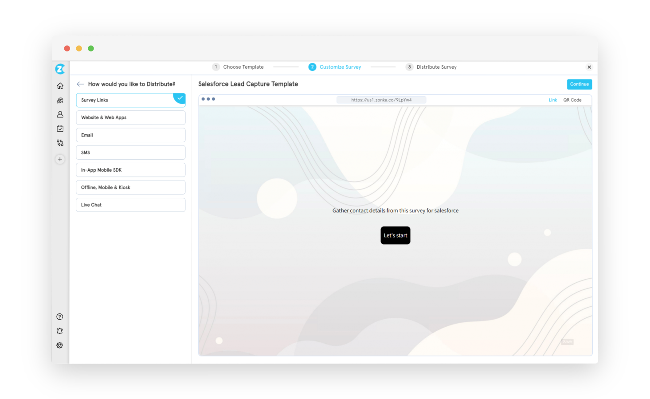
Task: Choose Website & Web Apps option
Action: tap(131, 117)
